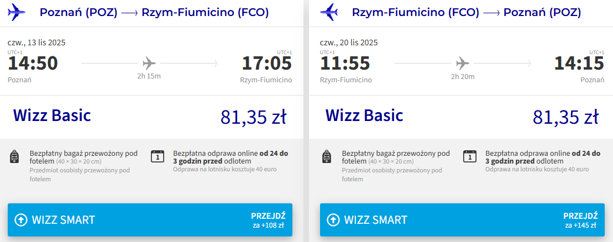The image size is (613, 242).
Task: Click the backpack baggage icon in the right card
Action: click(x=327, y=156)
